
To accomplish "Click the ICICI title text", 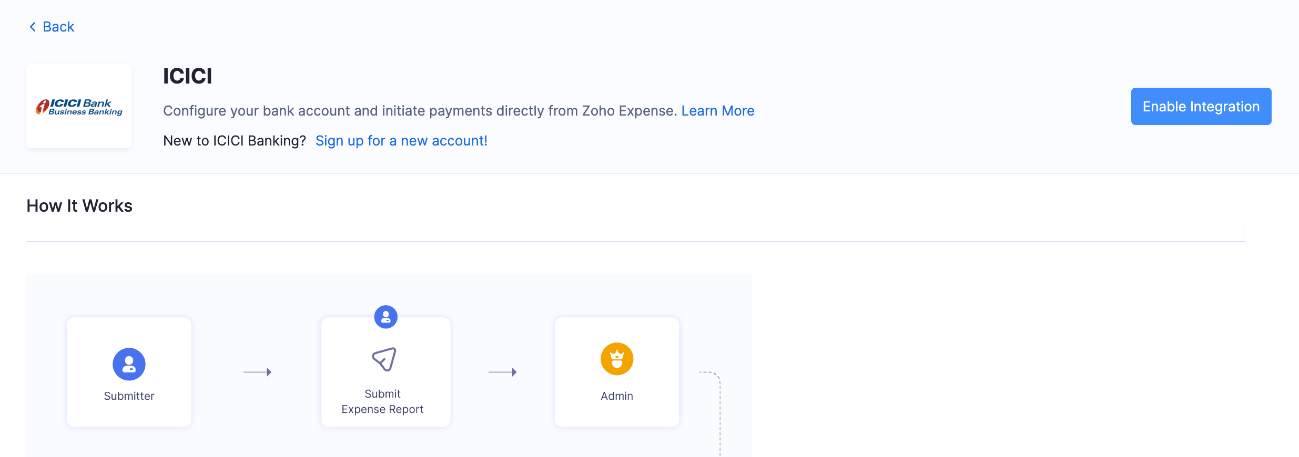I will pos(187,76).
